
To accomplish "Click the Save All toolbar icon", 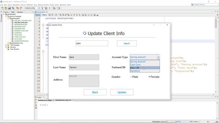I will (13, 8).
